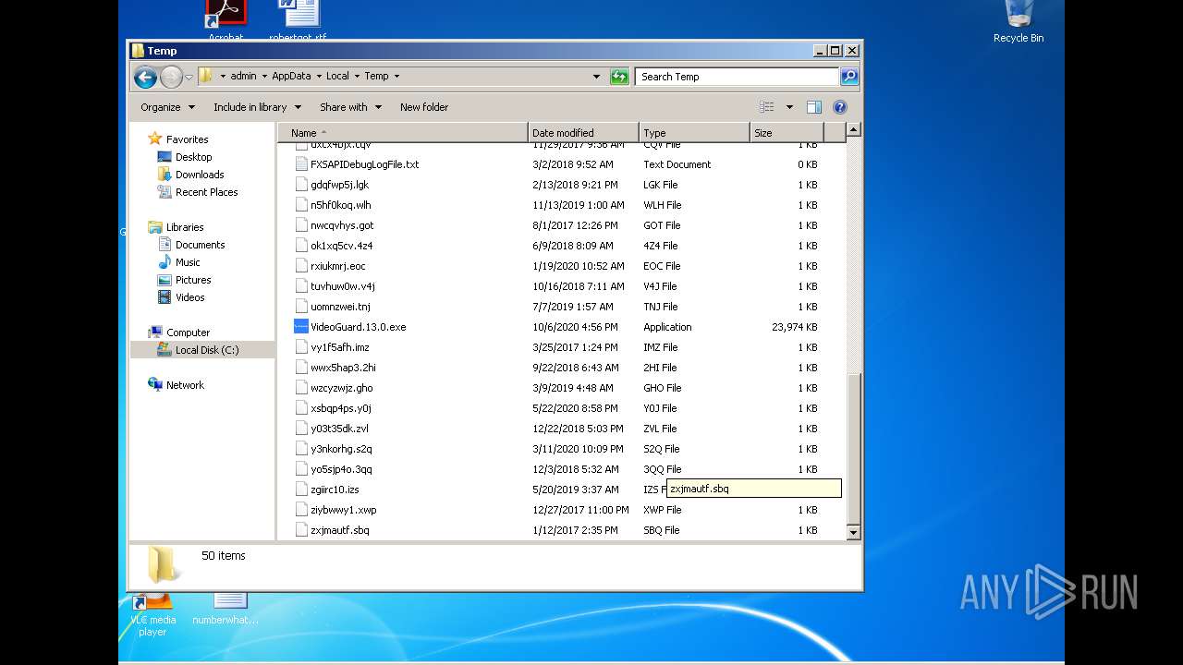Select the vy1f5afh.imz file icon

tap(300, 347)
